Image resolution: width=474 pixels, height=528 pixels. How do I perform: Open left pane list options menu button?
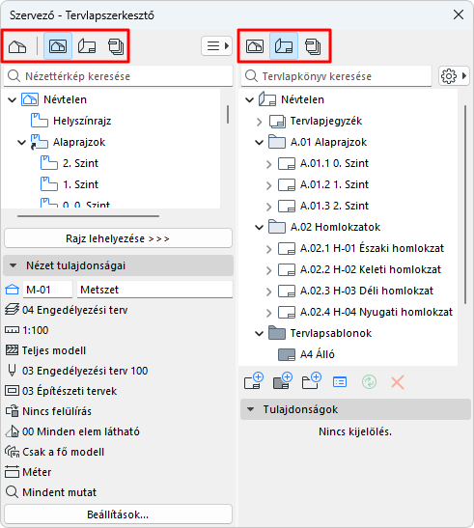tap(217, 45)
